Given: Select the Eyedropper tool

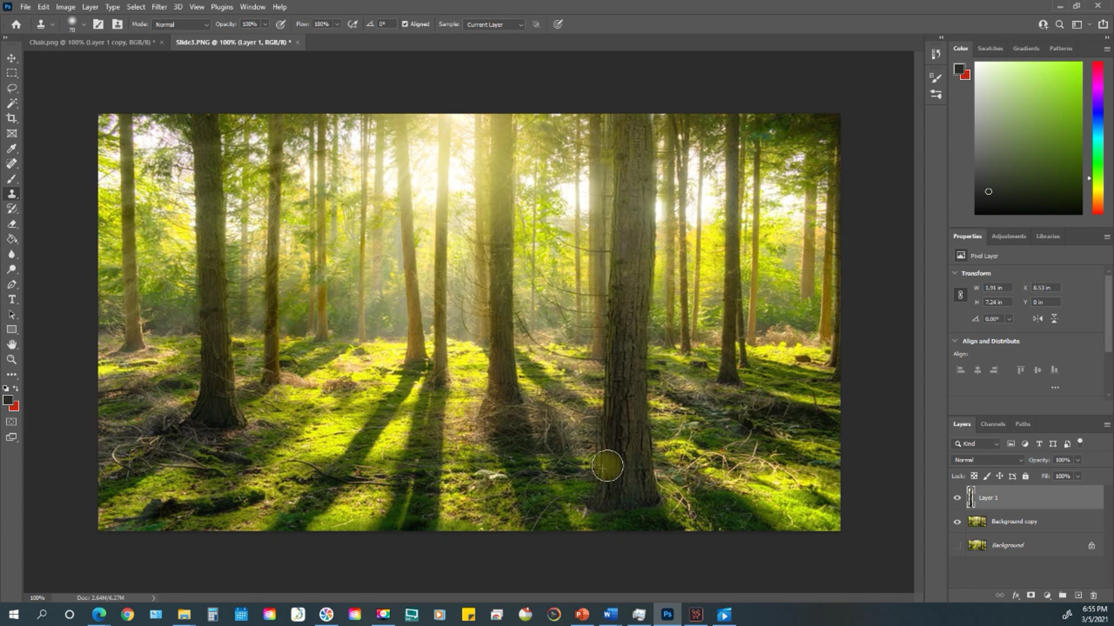Looking at the screenshot, I should click(x=12, y=148).
